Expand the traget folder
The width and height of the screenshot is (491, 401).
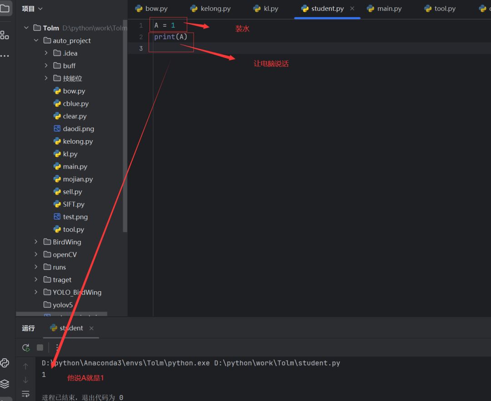[36, 279]
